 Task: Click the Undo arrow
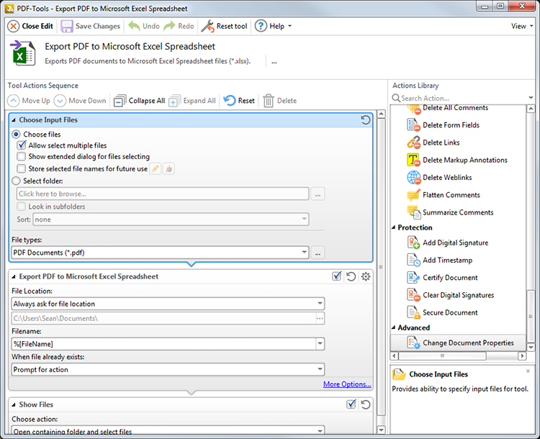pos(134,26)
